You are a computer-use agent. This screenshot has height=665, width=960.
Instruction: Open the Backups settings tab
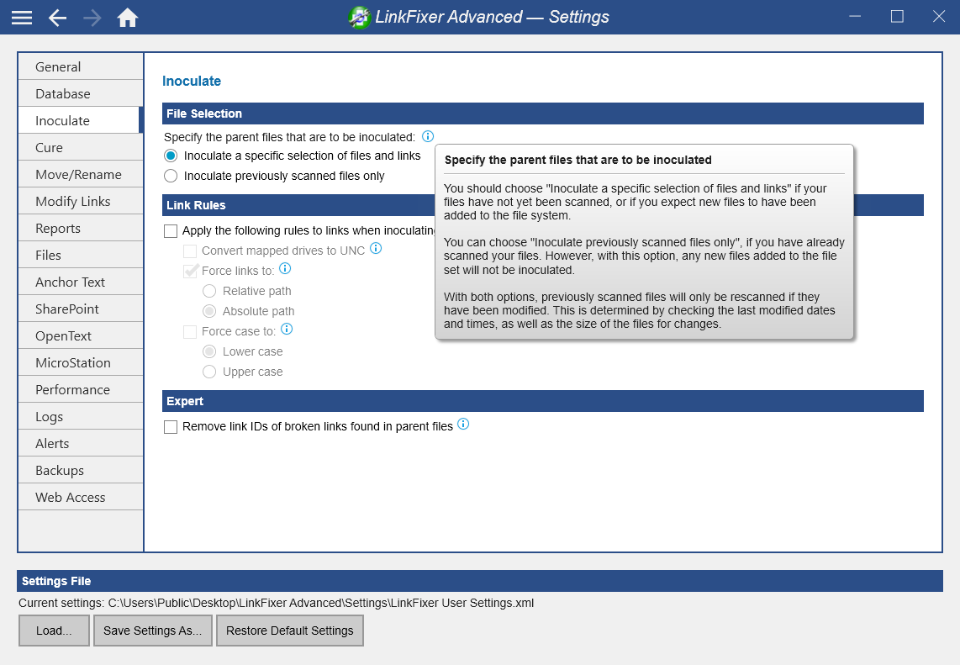(81, 471)
